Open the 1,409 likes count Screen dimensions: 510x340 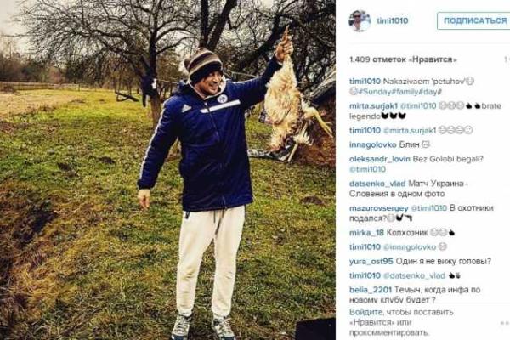pos(403,59)
